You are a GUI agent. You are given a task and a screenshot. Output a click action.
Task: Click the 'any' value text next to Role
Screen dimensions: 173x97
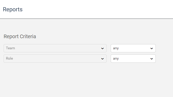point(116,59)
